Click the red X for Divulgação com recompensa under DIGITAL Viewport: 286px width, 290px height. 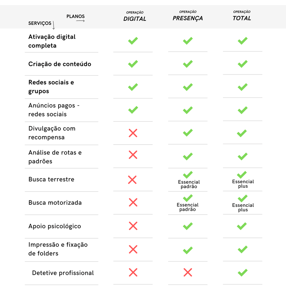[x=133, y=133]
